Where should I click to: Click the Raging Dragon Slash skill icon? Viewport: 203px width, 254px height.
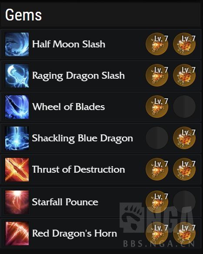(x=17, y=76)
